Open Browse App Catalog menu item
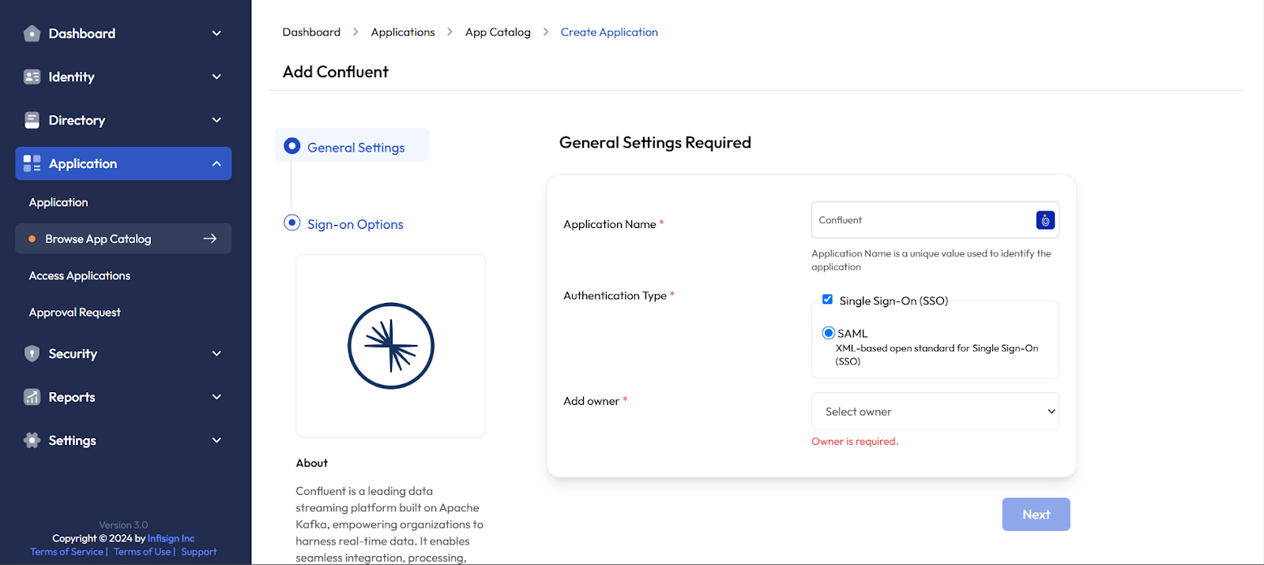 pyautogui.click(x=123, y=238)
